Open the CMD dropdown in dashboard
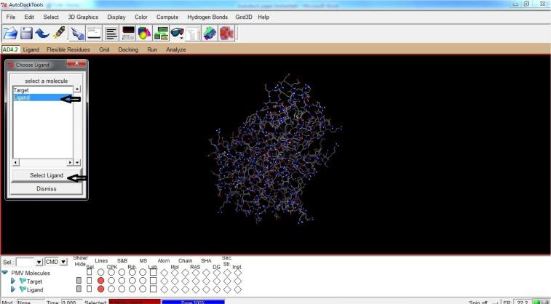 [63, 262]
